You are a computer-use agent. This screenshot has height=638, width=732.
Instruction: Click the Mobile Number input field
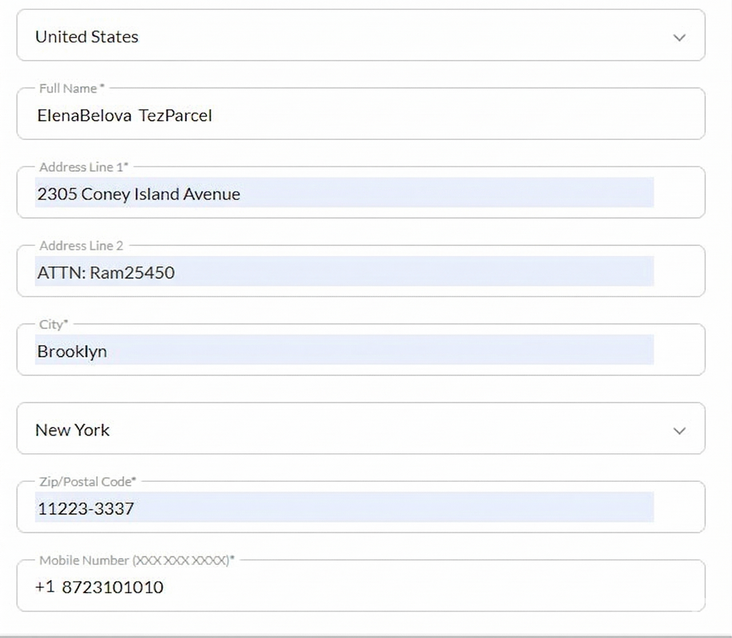(361, 586)
